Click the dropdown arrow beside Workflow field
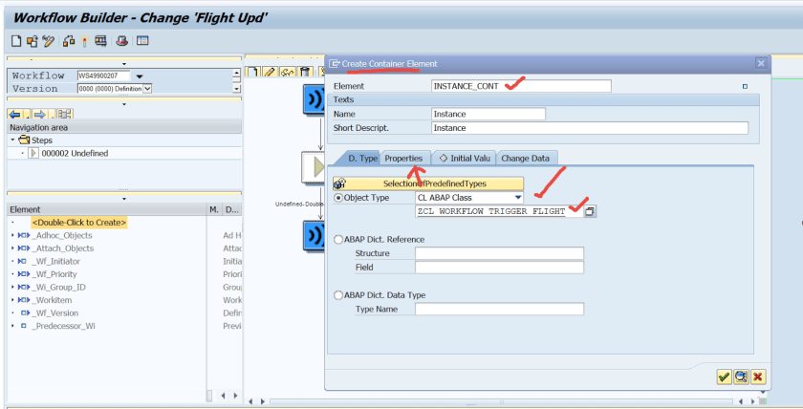 click(140, 76)
